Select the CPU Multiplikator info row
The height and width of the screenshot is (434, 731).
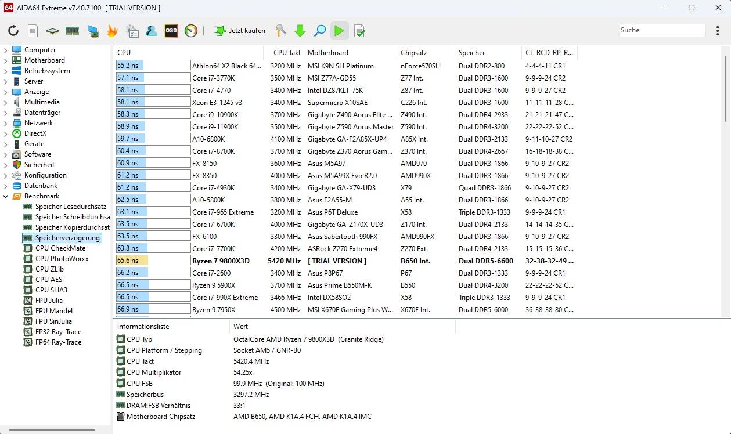coord(285,372)
